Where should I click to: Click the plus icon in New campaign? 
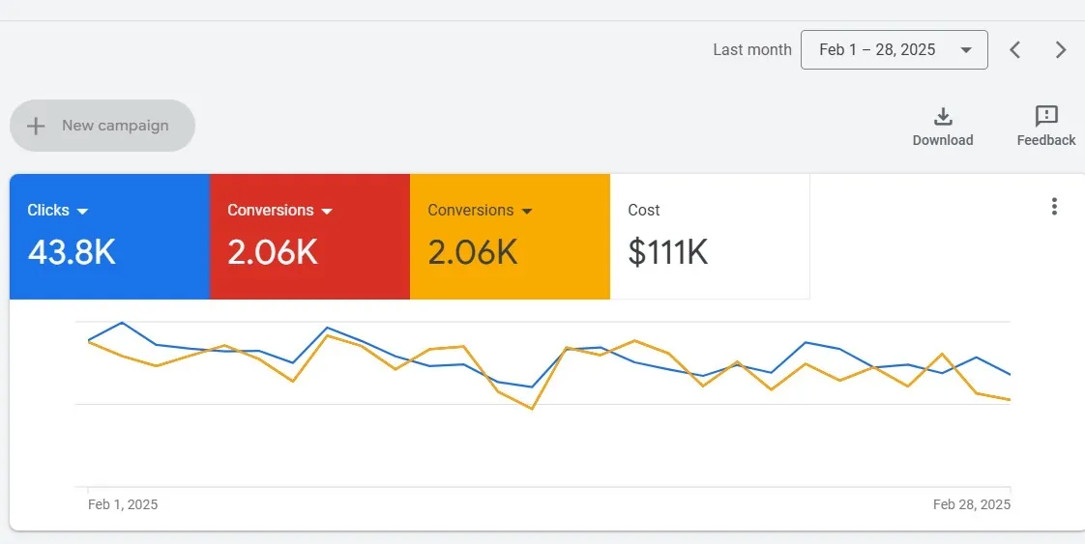point(35,126)
